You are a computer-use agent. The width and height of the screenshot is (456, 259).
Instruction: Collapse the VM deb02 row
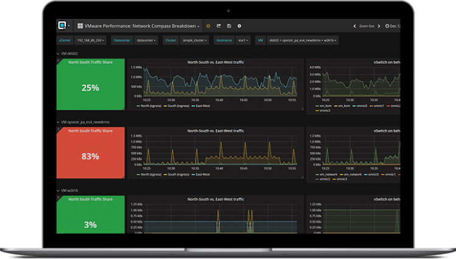[x=67, y=54]
